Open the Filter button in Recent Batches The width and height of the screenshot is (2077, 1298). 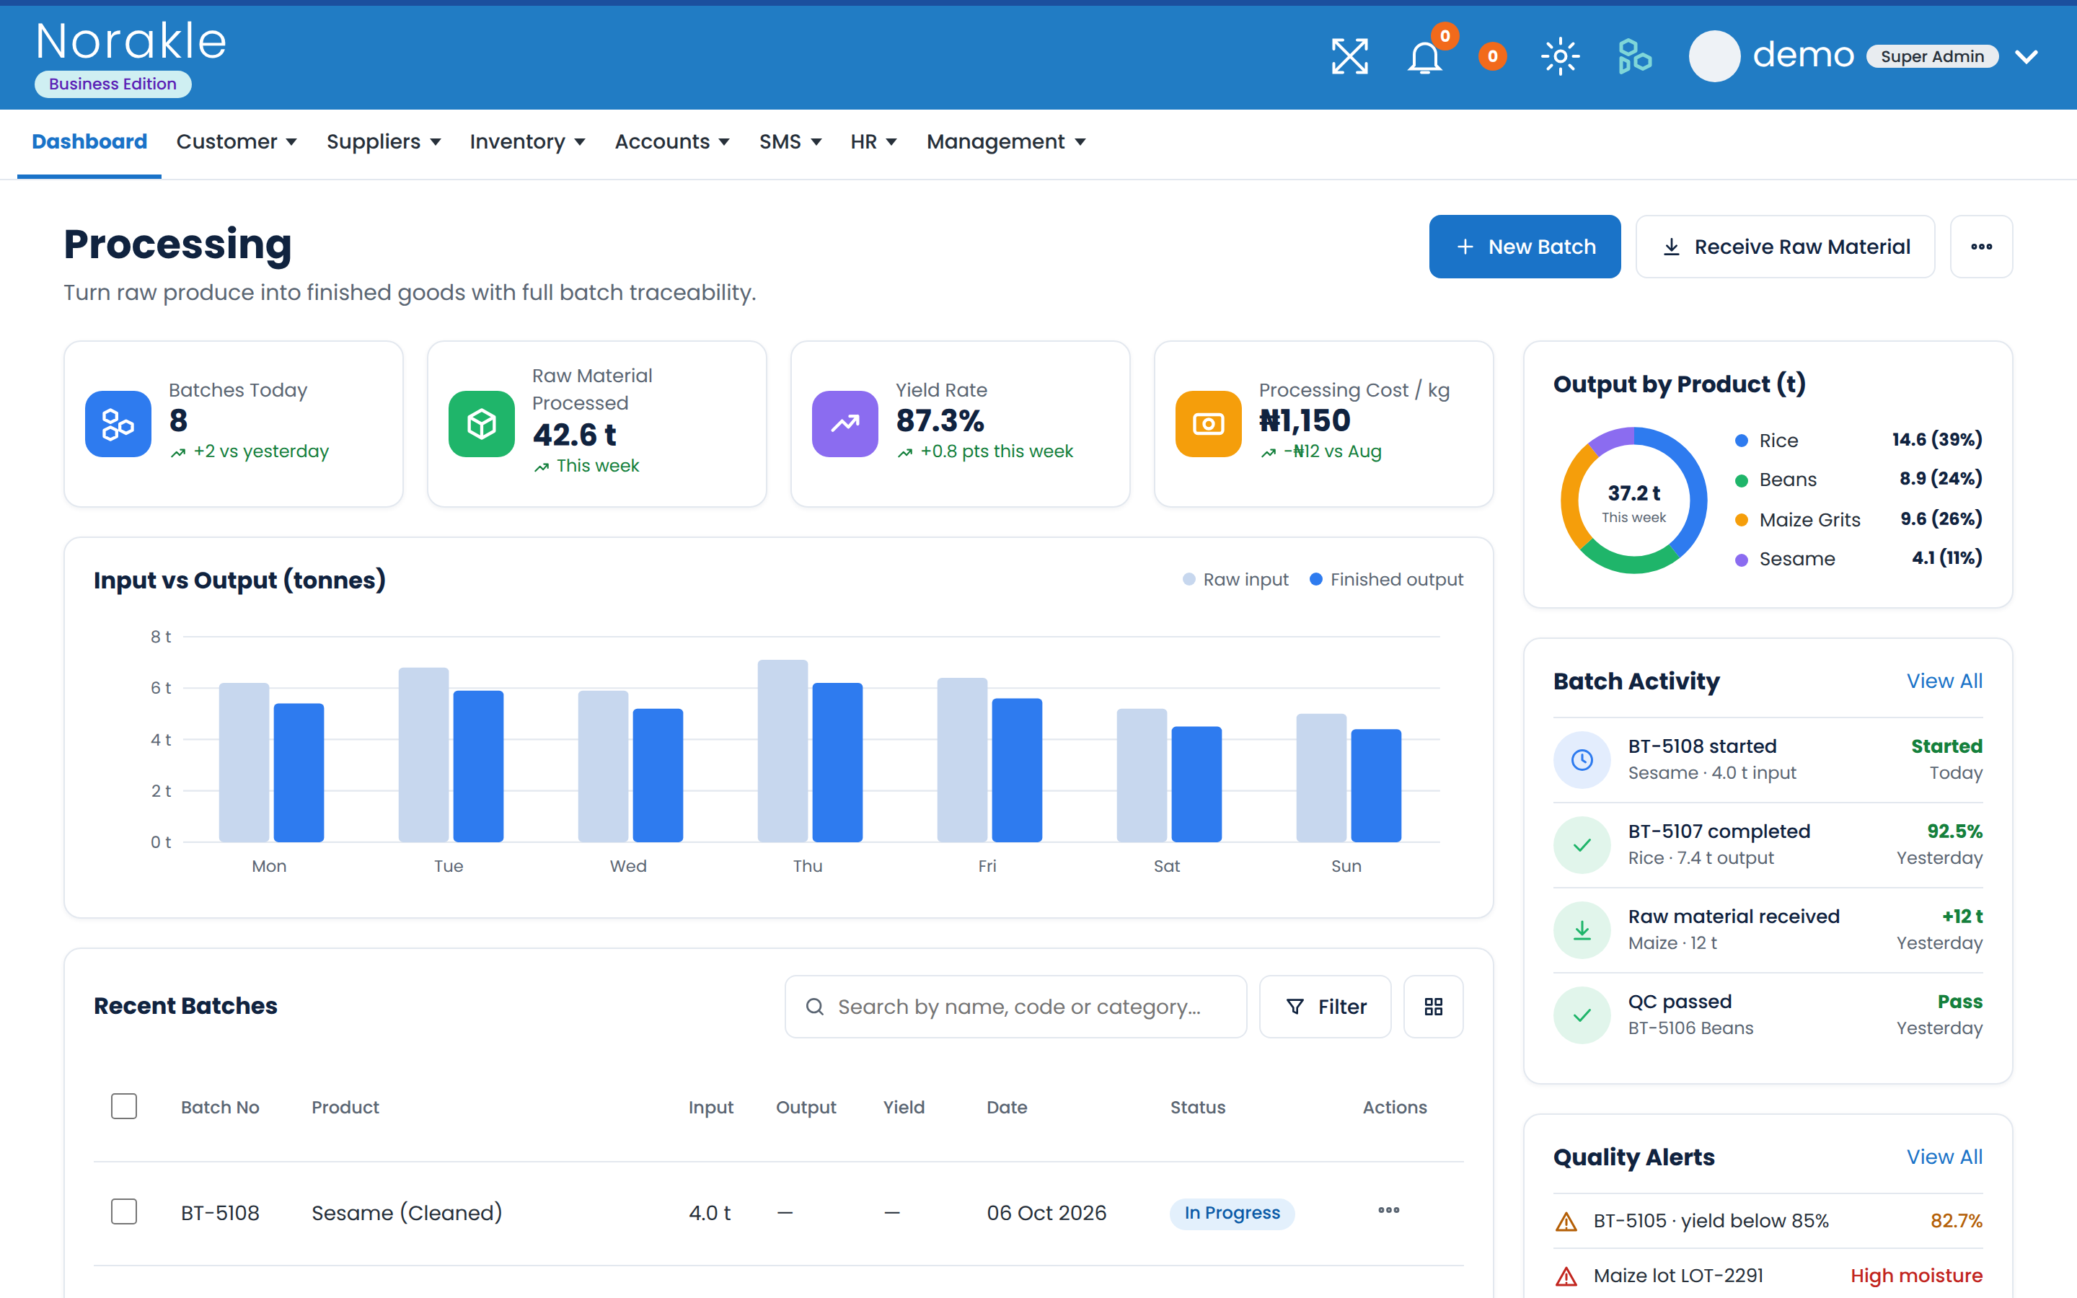coord(1325,1006)
